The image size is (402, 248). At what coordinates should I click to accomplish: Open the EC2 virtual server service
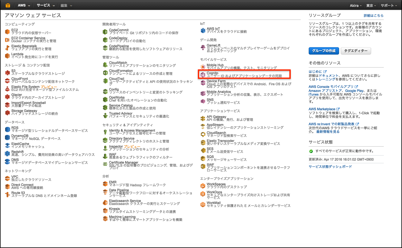[x=14, y=30]
